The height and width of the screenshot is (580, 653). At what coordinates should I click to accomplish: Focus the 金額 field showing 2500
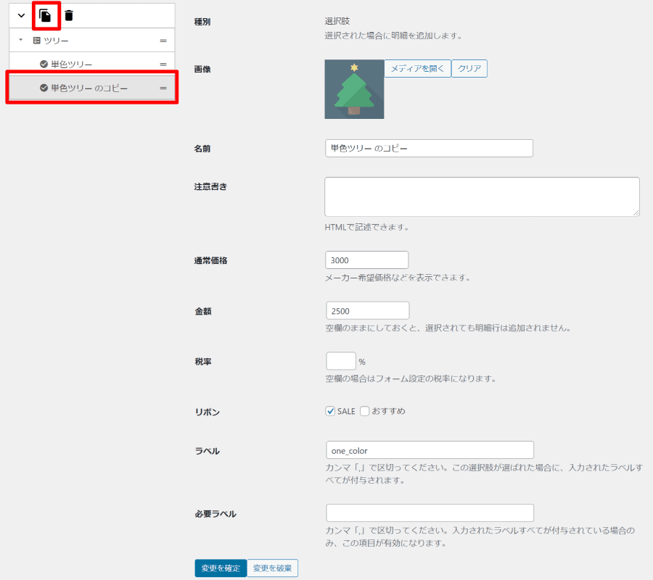[x=368, y=311]
